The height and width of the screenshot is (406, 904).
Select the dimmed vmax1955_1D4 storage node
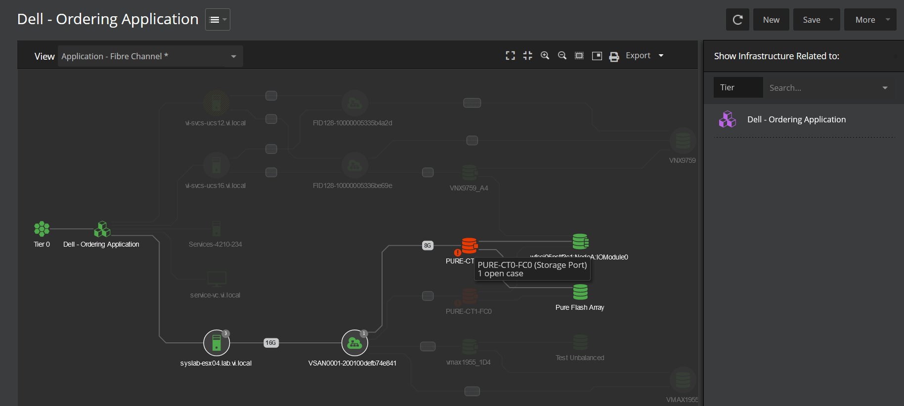coord(470,346)
